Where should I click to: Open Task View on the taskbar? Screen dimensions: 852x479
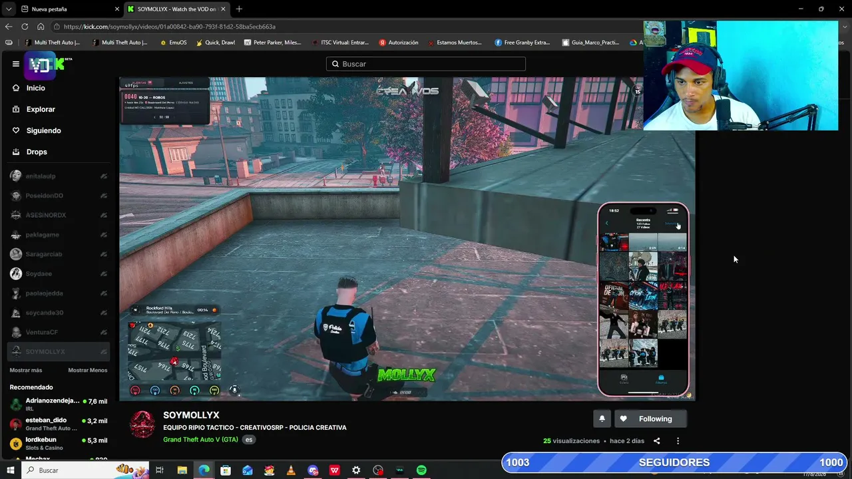point(160,470)
